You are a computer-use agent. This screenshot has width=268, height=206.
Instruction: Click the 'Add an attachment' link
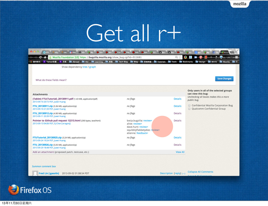pos(43,152)
